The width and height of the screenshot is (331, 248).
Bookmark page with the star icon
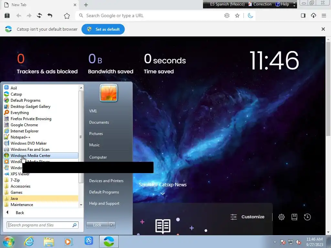point(237,15)
